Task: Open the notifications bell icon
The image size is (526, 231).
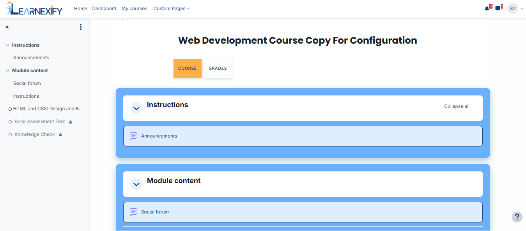Action: (487, 9)
